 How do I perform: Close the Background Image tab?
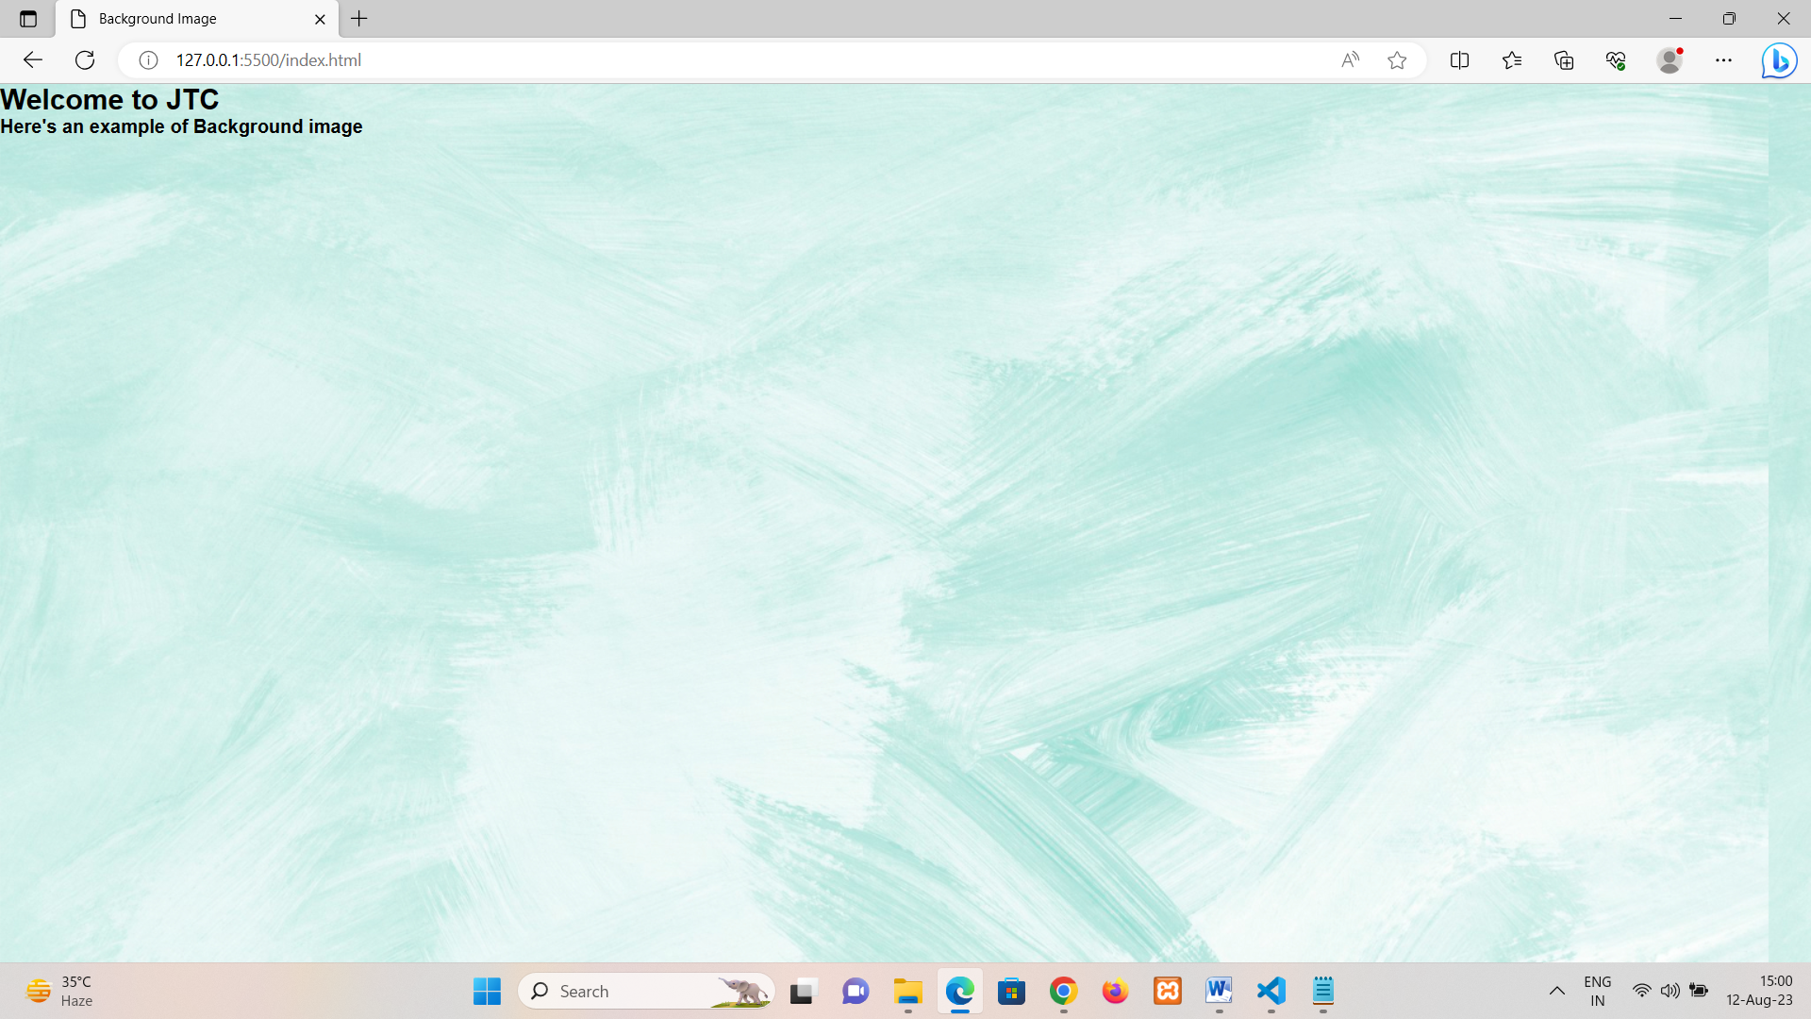320,19
